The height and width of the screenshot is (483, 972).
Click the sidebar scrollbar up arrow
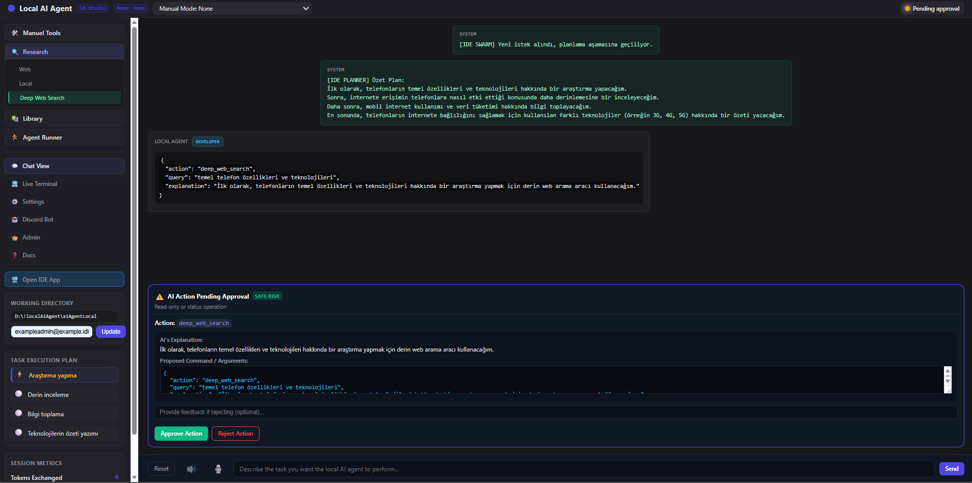pyautogui.click(x=134, y=22)
